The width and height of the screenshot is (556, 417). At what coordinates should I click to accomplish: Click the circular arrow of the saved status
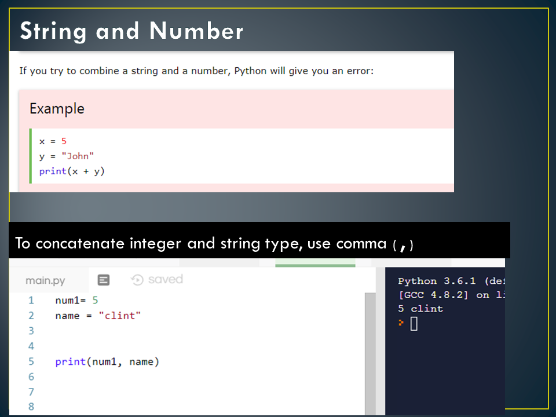coord(137,279)
